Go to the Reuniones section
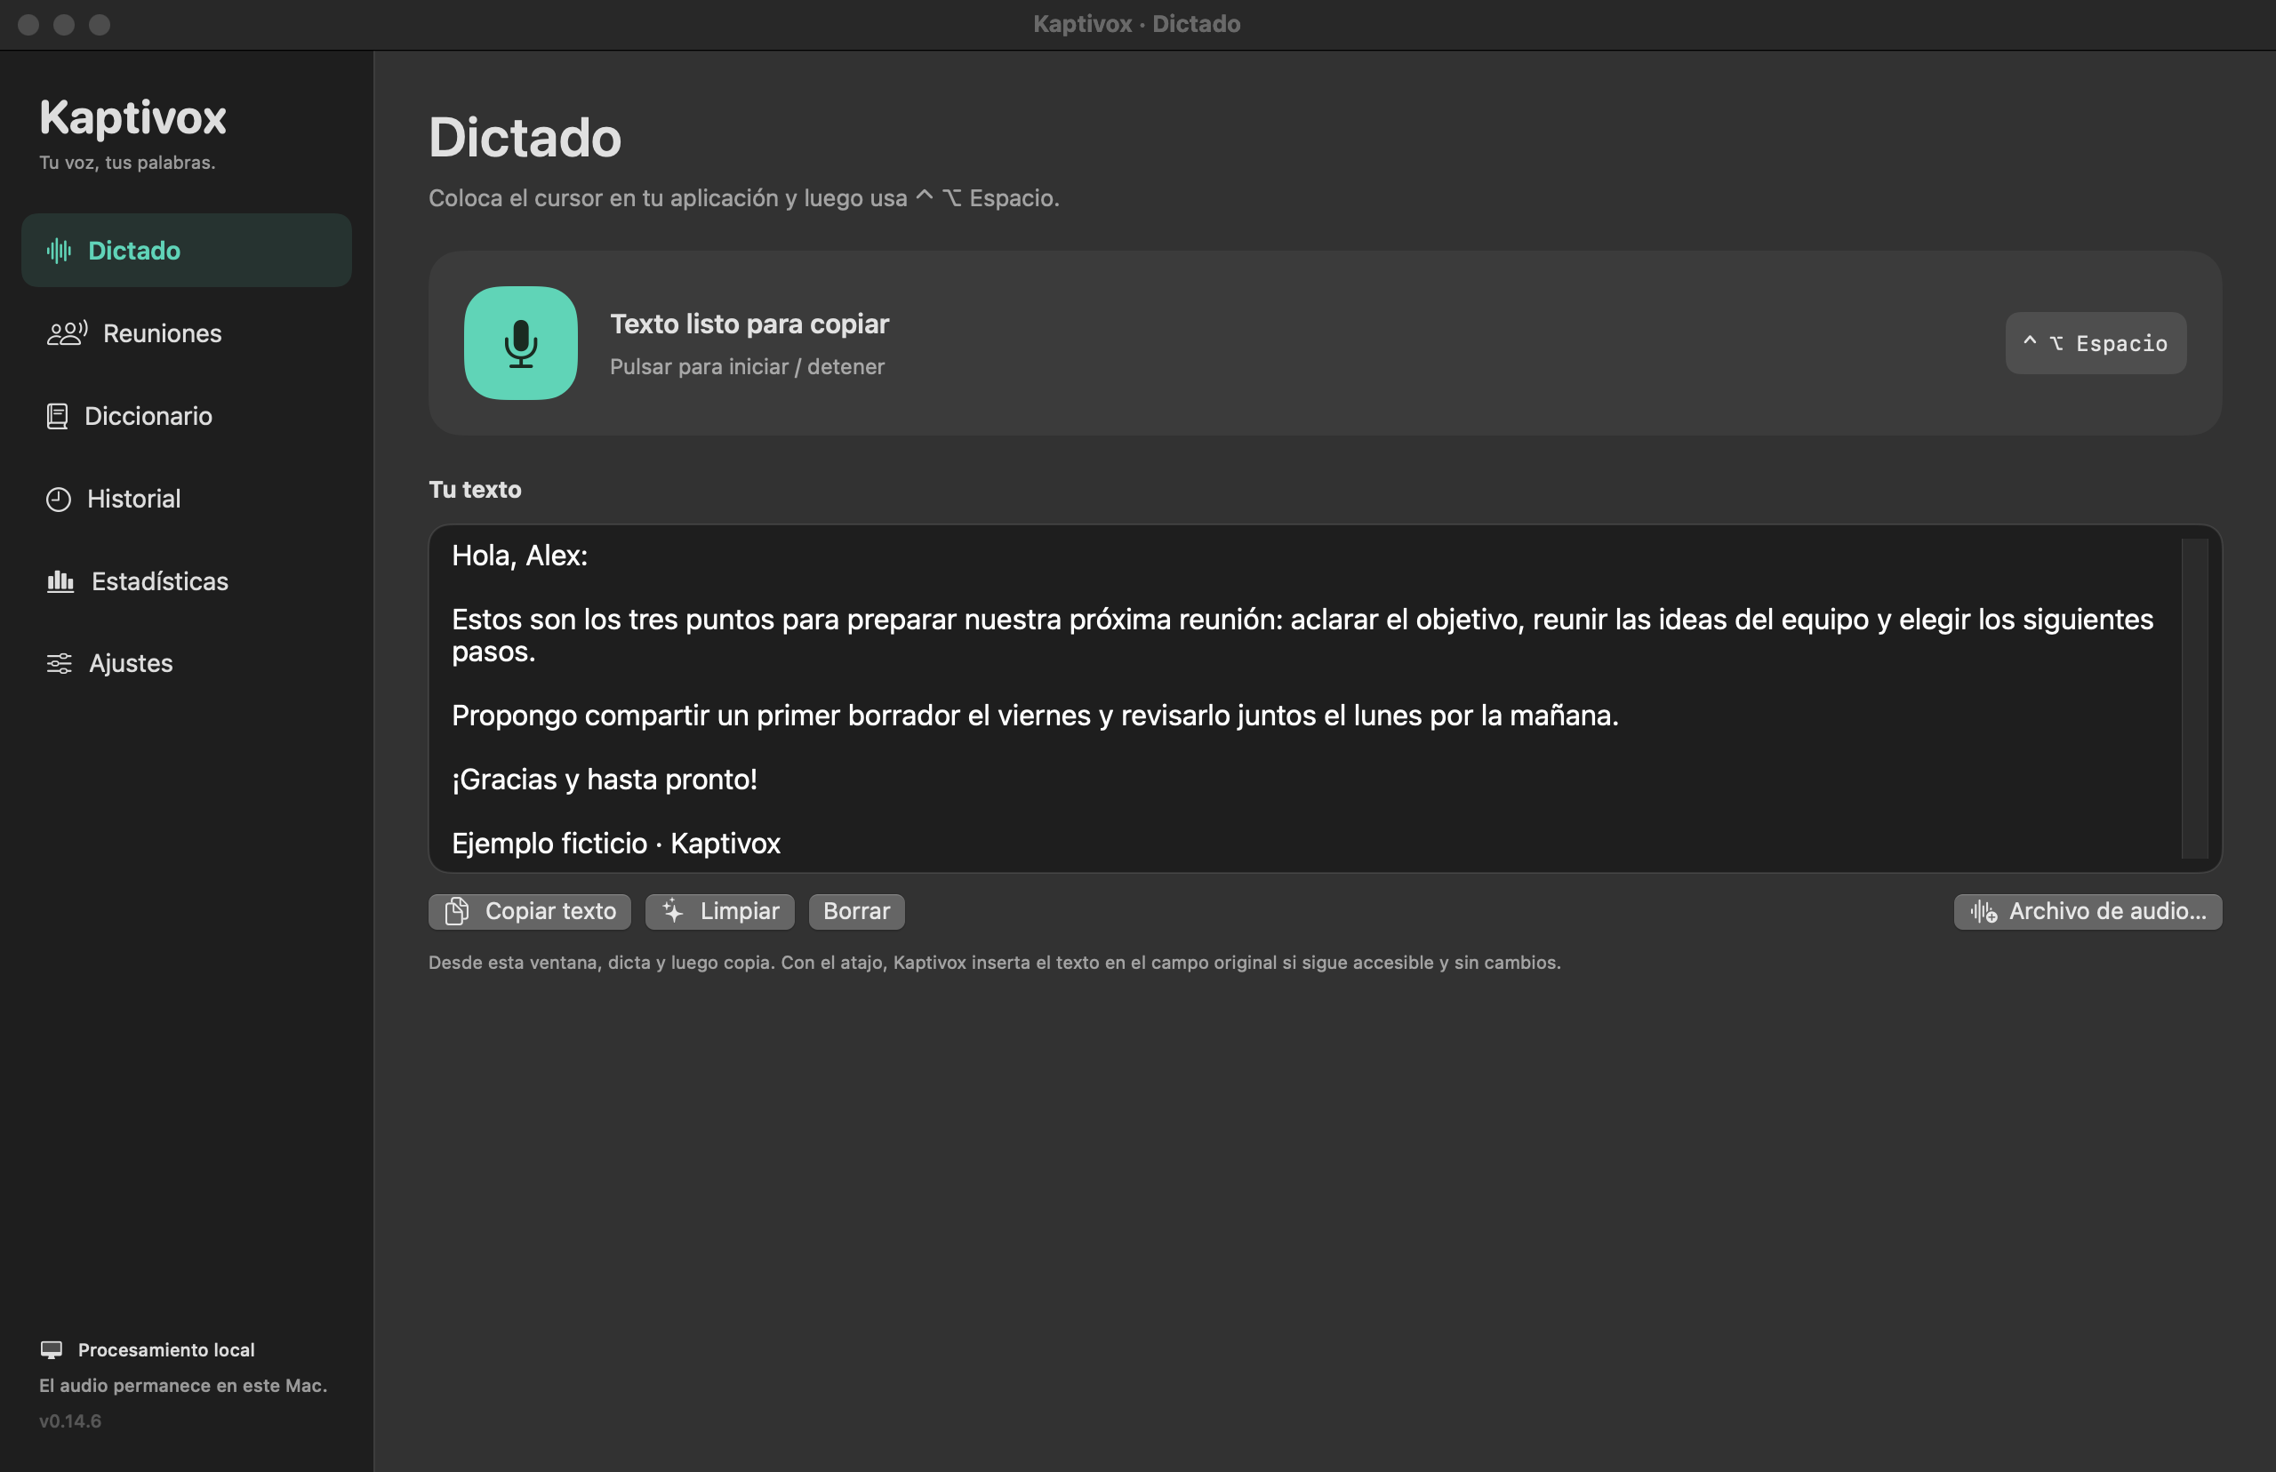2276x1472 pixels. (x=187, y=332)
